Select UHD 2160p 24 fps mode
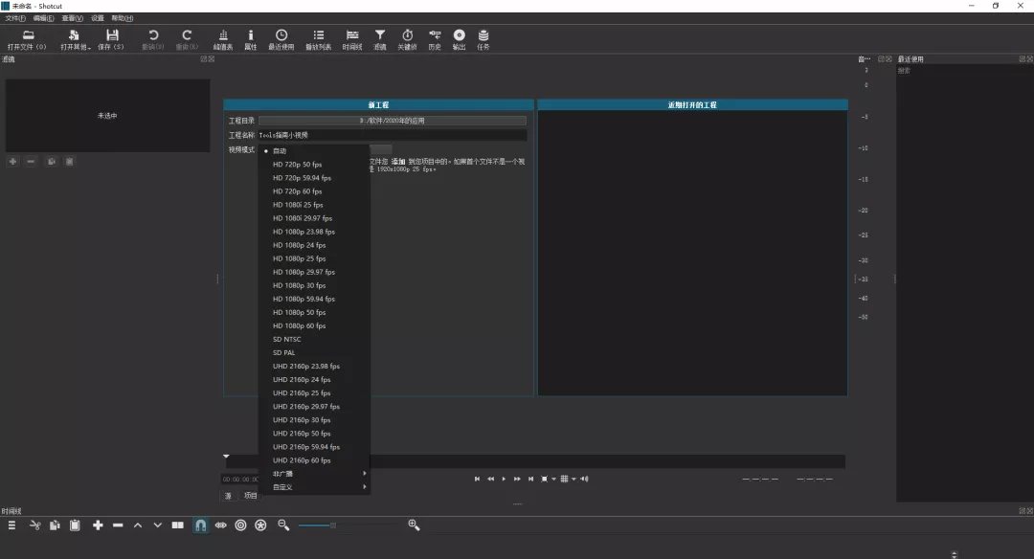 click(x=314, y=380)
